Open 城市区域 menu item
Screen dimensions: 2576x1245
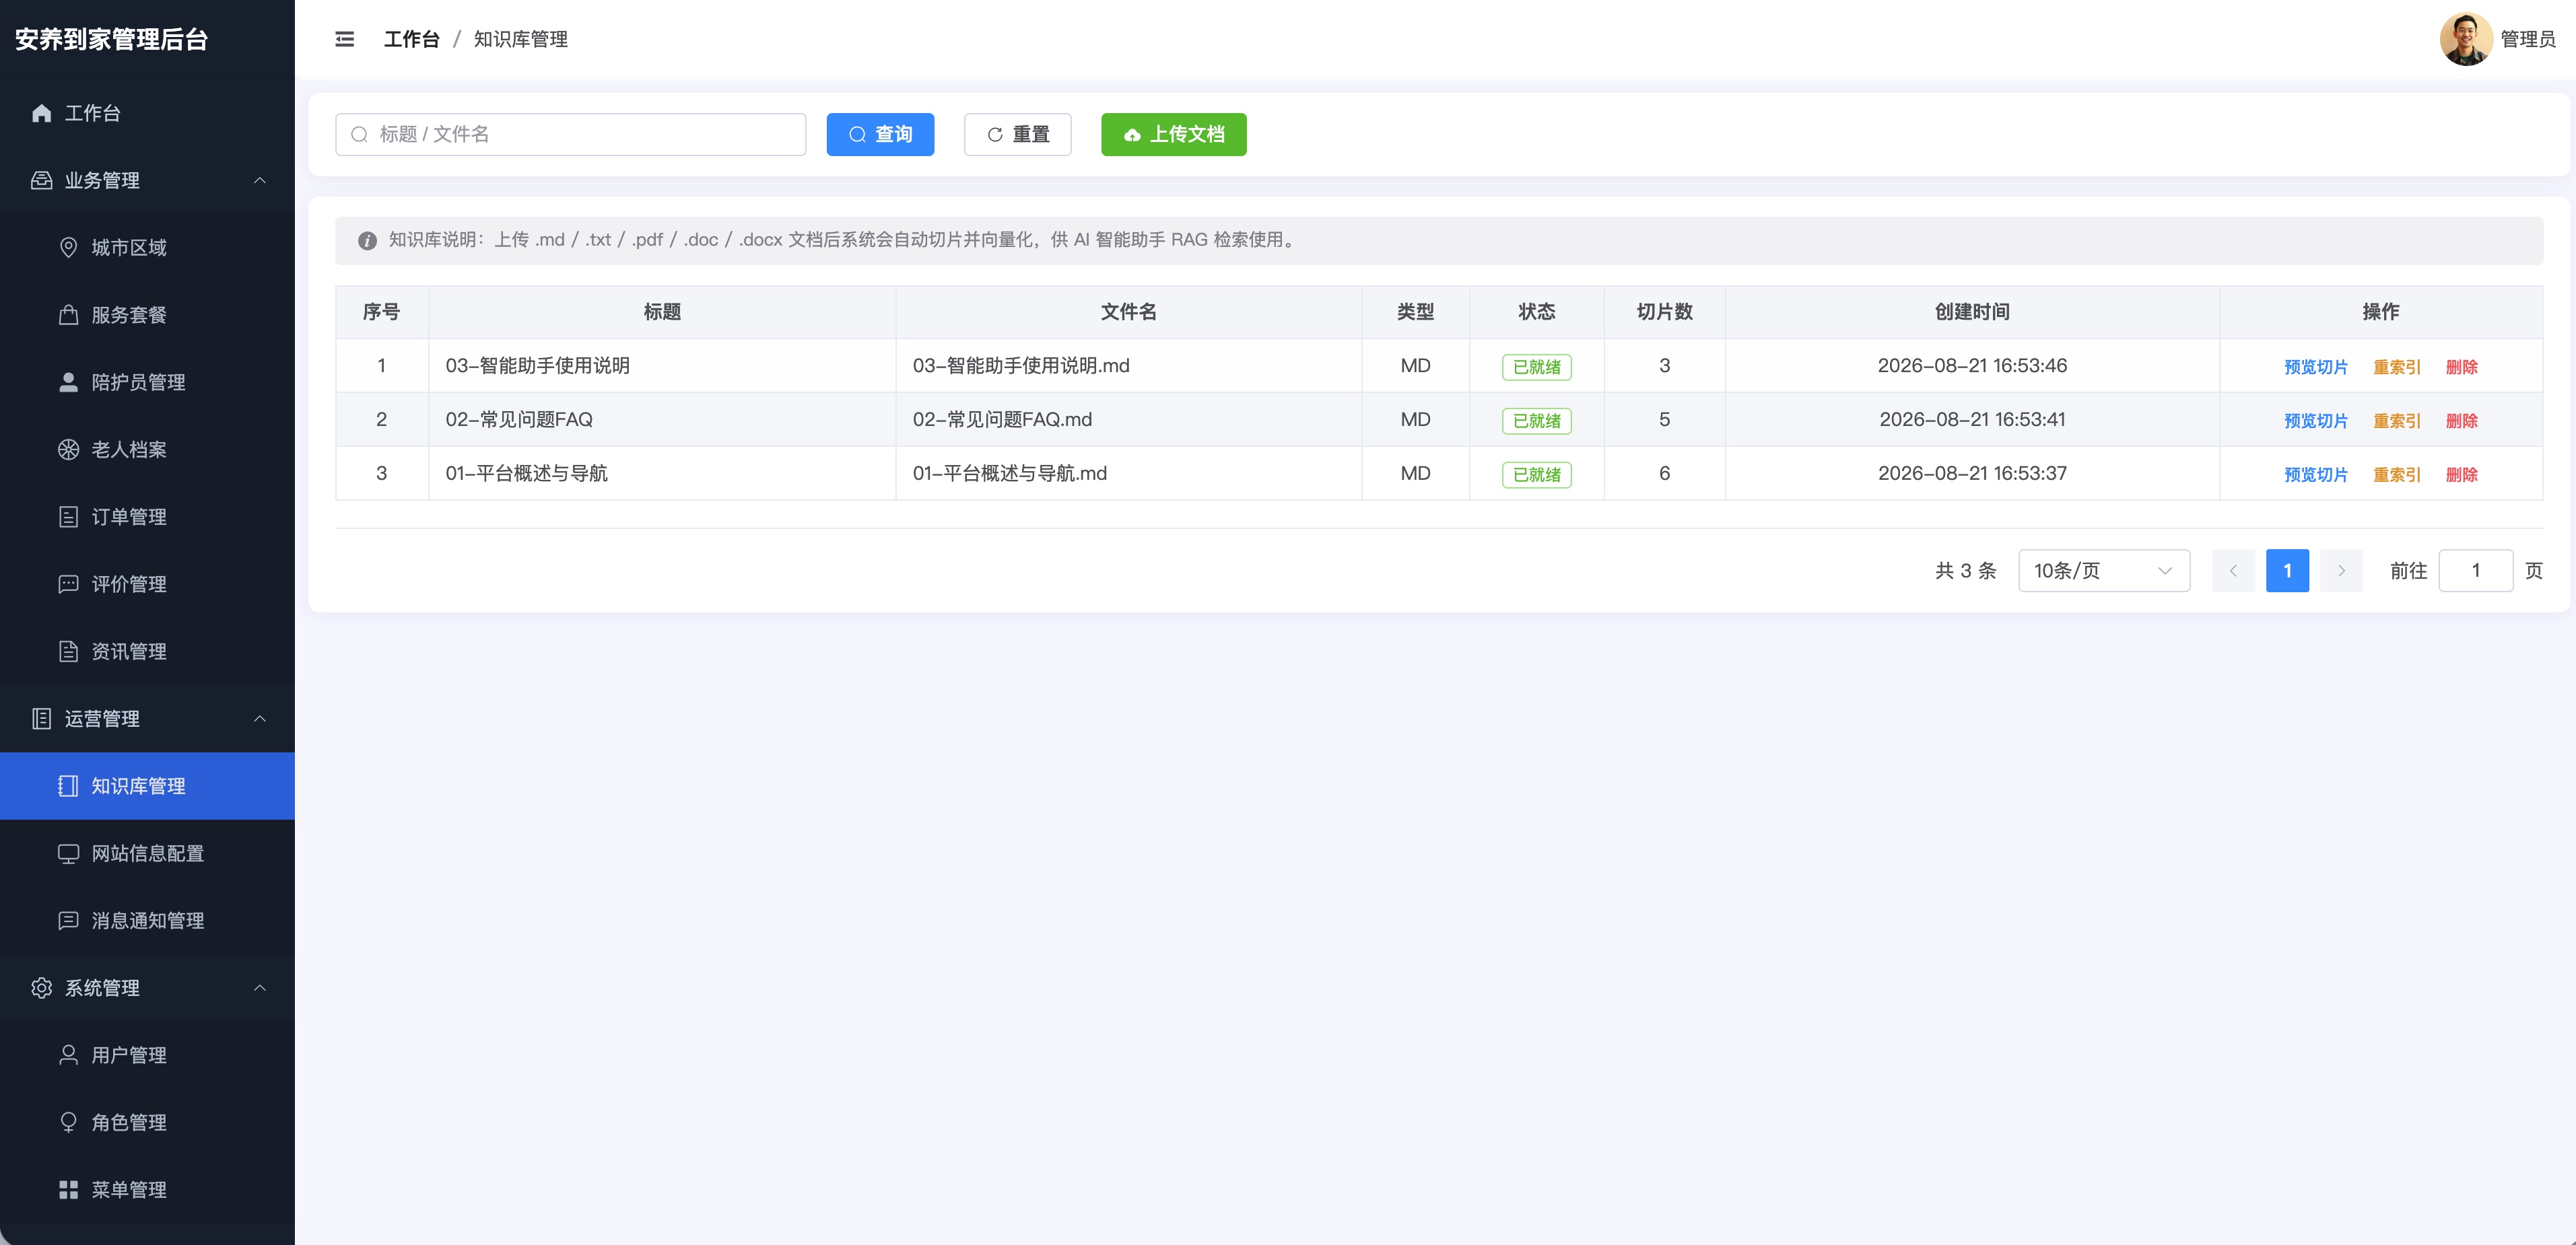click(147, 247)
